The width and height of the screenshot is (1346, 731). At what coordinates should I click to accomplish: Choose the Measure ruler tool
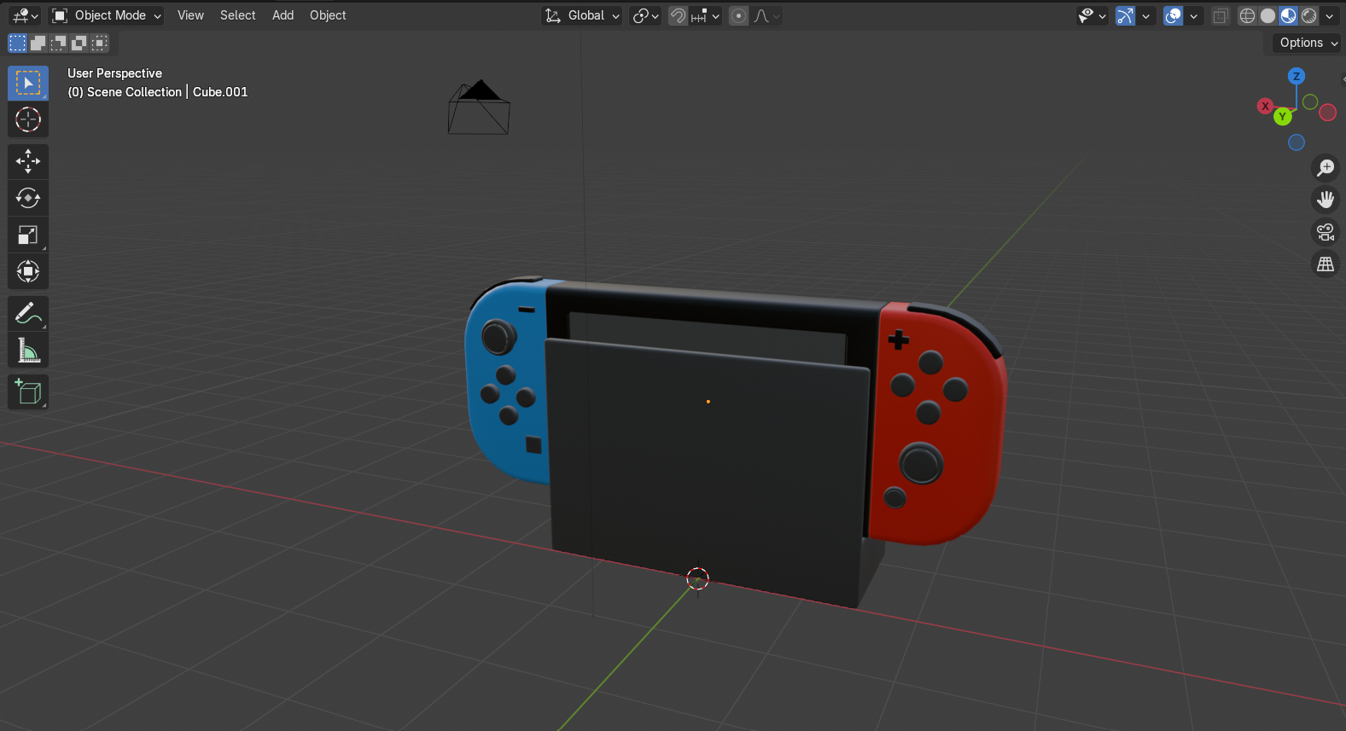tap(28, 351)
